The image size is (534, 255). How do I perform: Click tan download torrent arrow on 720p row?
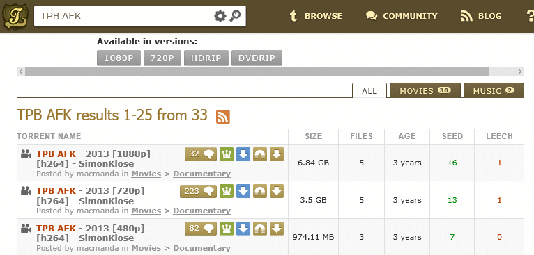pyautogui.click(x=277, y=192)
